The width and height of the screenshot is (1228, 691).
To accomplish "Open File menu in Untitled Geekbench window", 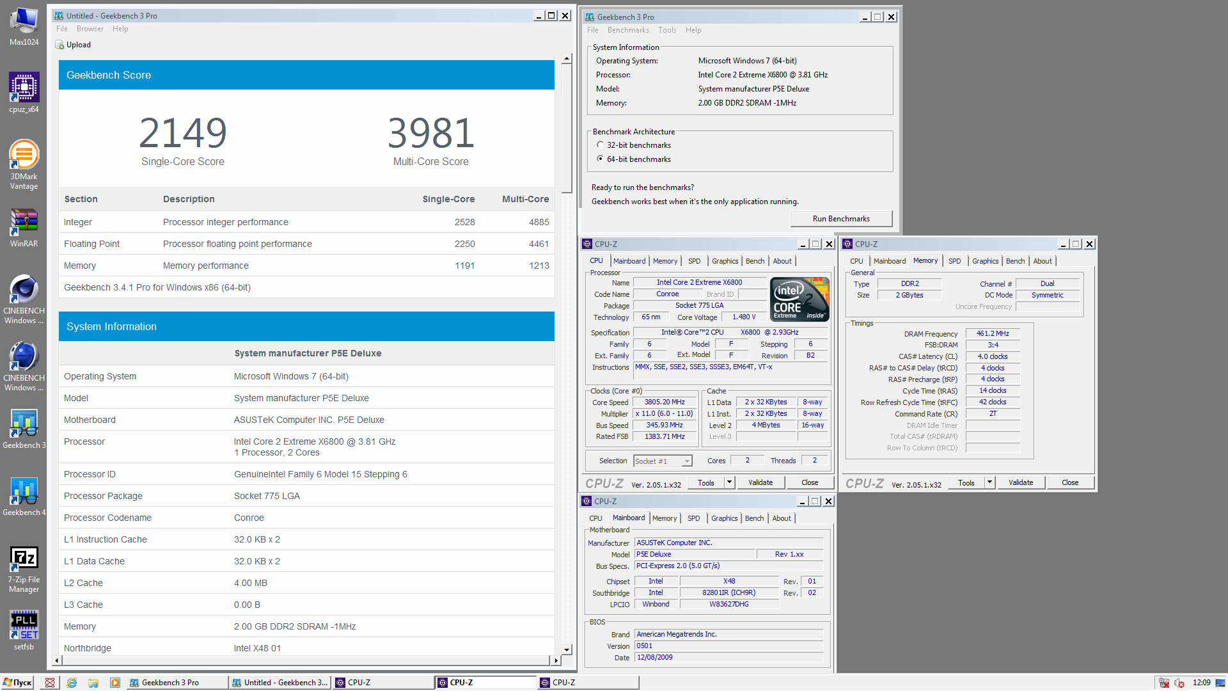I will point(62,29).
